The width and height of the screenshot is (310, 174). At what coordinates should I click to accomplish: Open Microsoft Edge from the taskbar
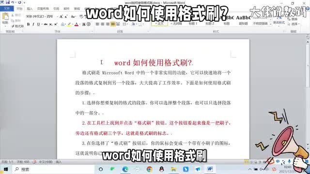tap(125, 169)
